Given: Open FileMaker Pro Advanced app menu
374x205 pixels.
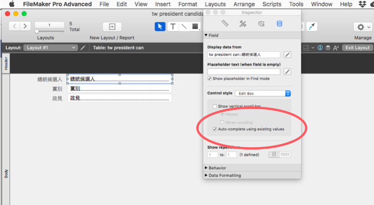Looking at the screenshot, I should [57, 4].
